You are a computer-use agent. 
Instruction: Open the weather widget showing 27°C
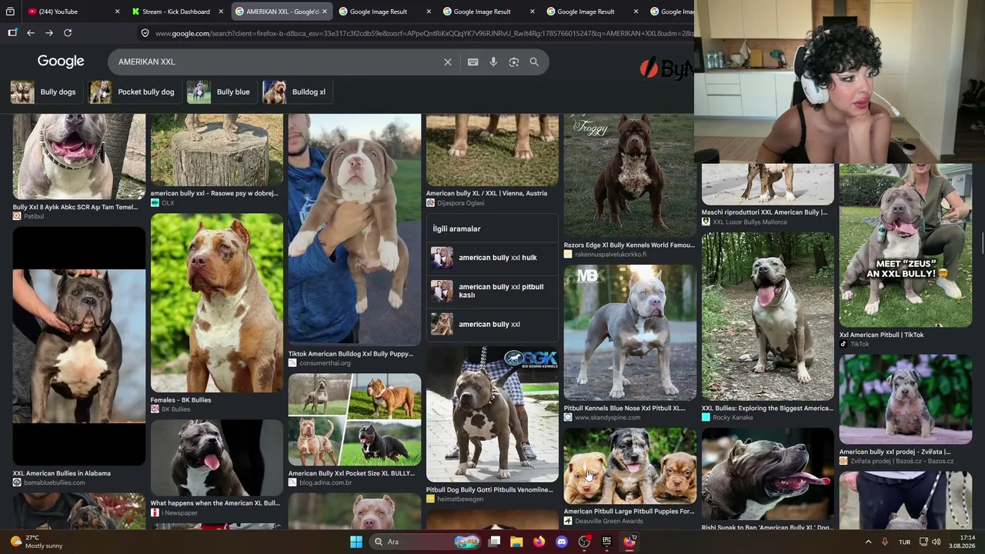pyautogui.click(x=35, y=542)
